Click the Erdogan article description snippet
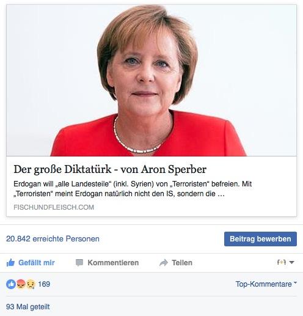Screen dimensions: 303x316 (133, 189)
